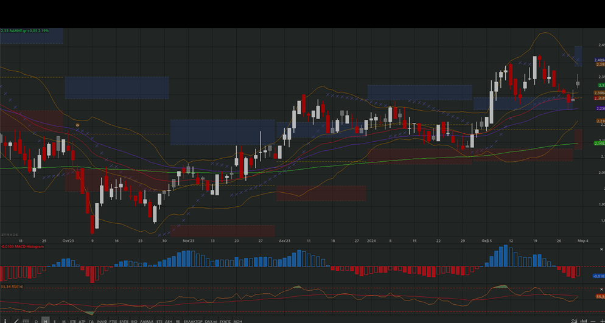Screen dimensions: 605x323
Task: Click the Οκτ'23 date label on time axis
Action: coord(68,241)
